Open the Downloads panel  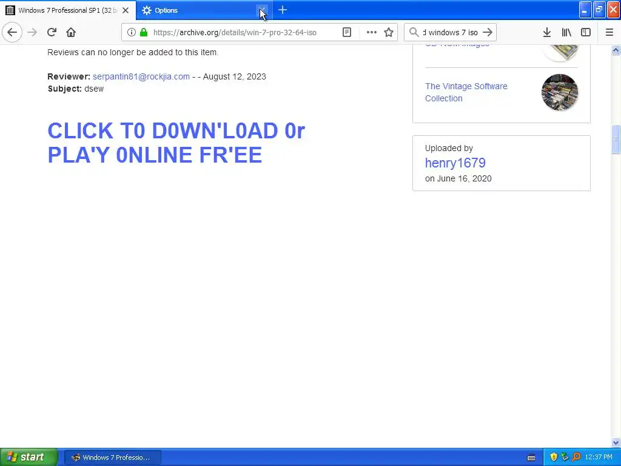click(547, 32)
